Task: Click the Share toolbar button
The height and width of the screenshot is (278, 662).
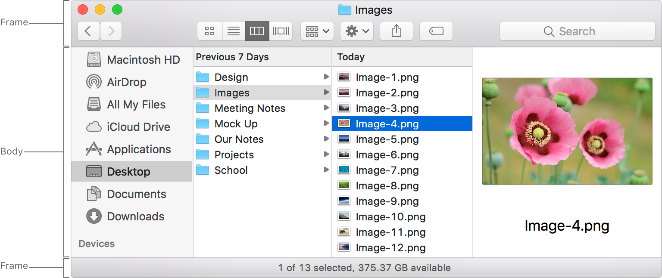Action: (397, 31)
